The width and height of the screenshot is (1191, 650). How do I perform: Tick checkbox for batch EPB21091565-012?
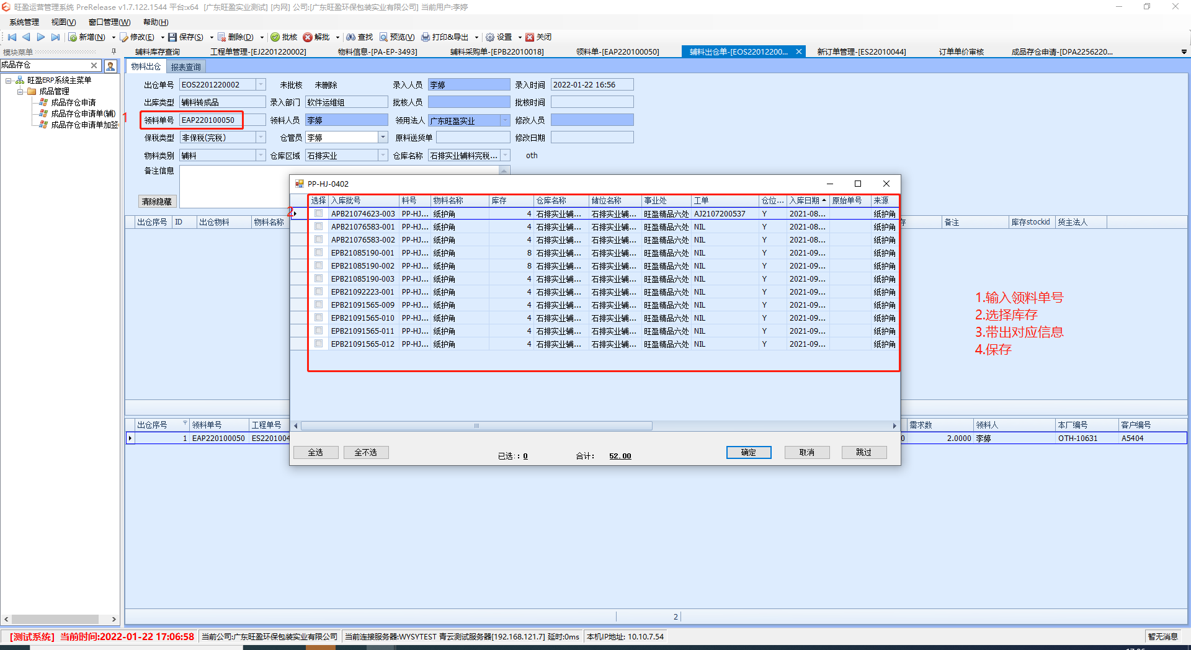[319, 344]
